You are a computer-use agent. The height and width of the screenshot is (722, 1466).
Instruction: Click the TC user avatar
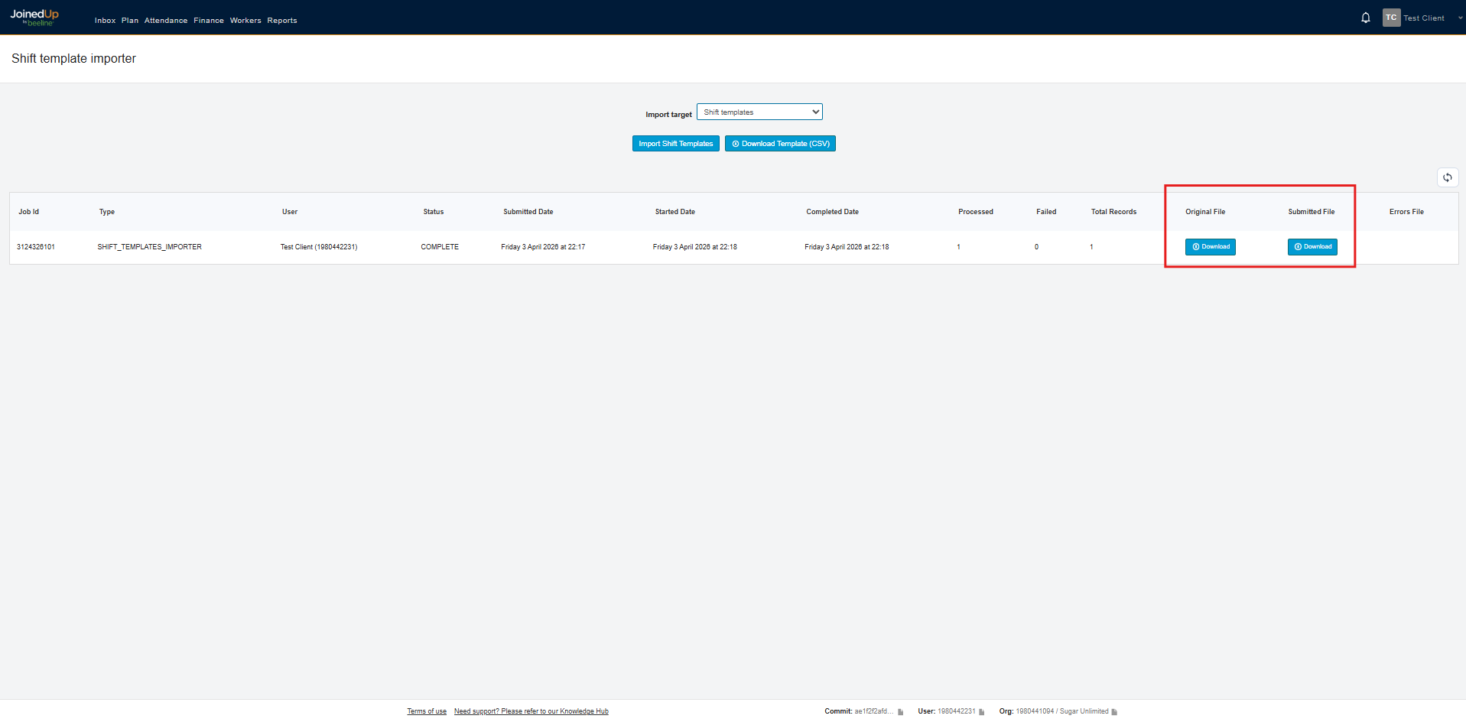(1391, 18)
